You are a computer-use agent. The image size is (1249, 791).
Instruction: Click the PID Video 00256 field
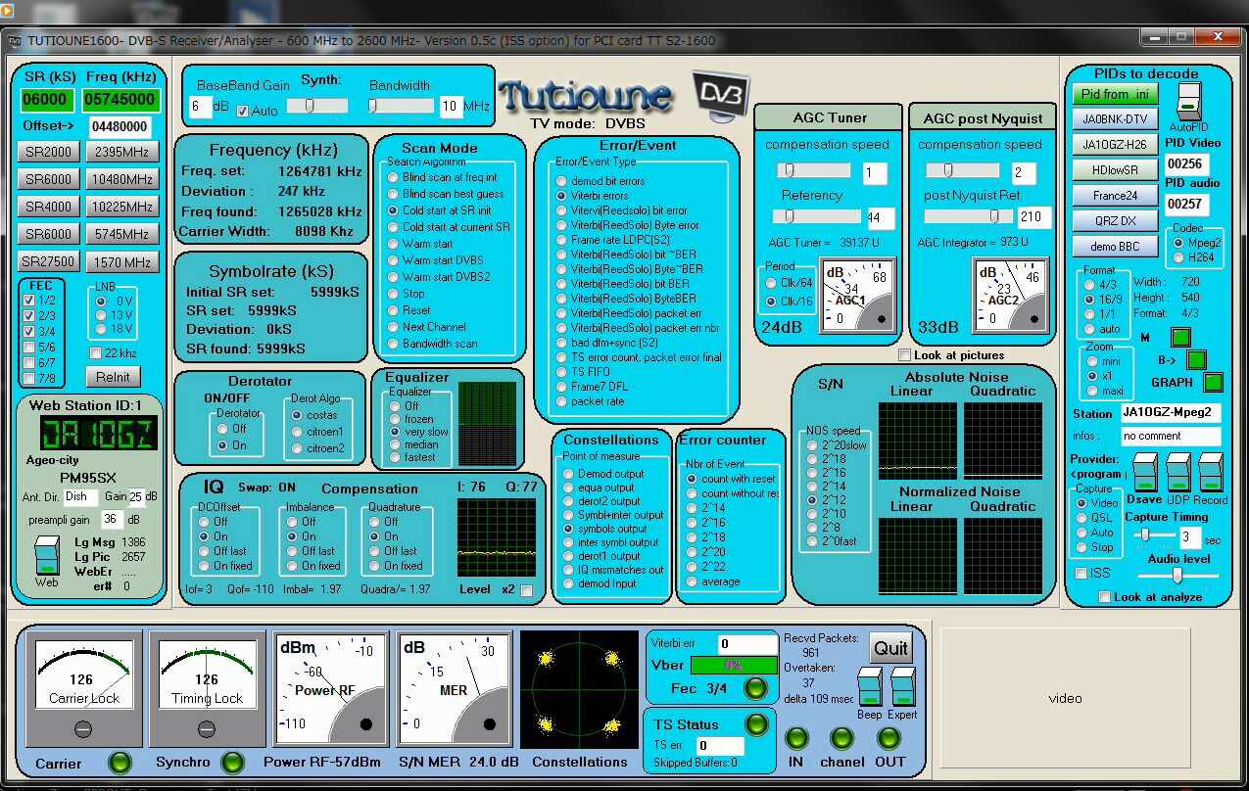click(x=1187, y=164)
